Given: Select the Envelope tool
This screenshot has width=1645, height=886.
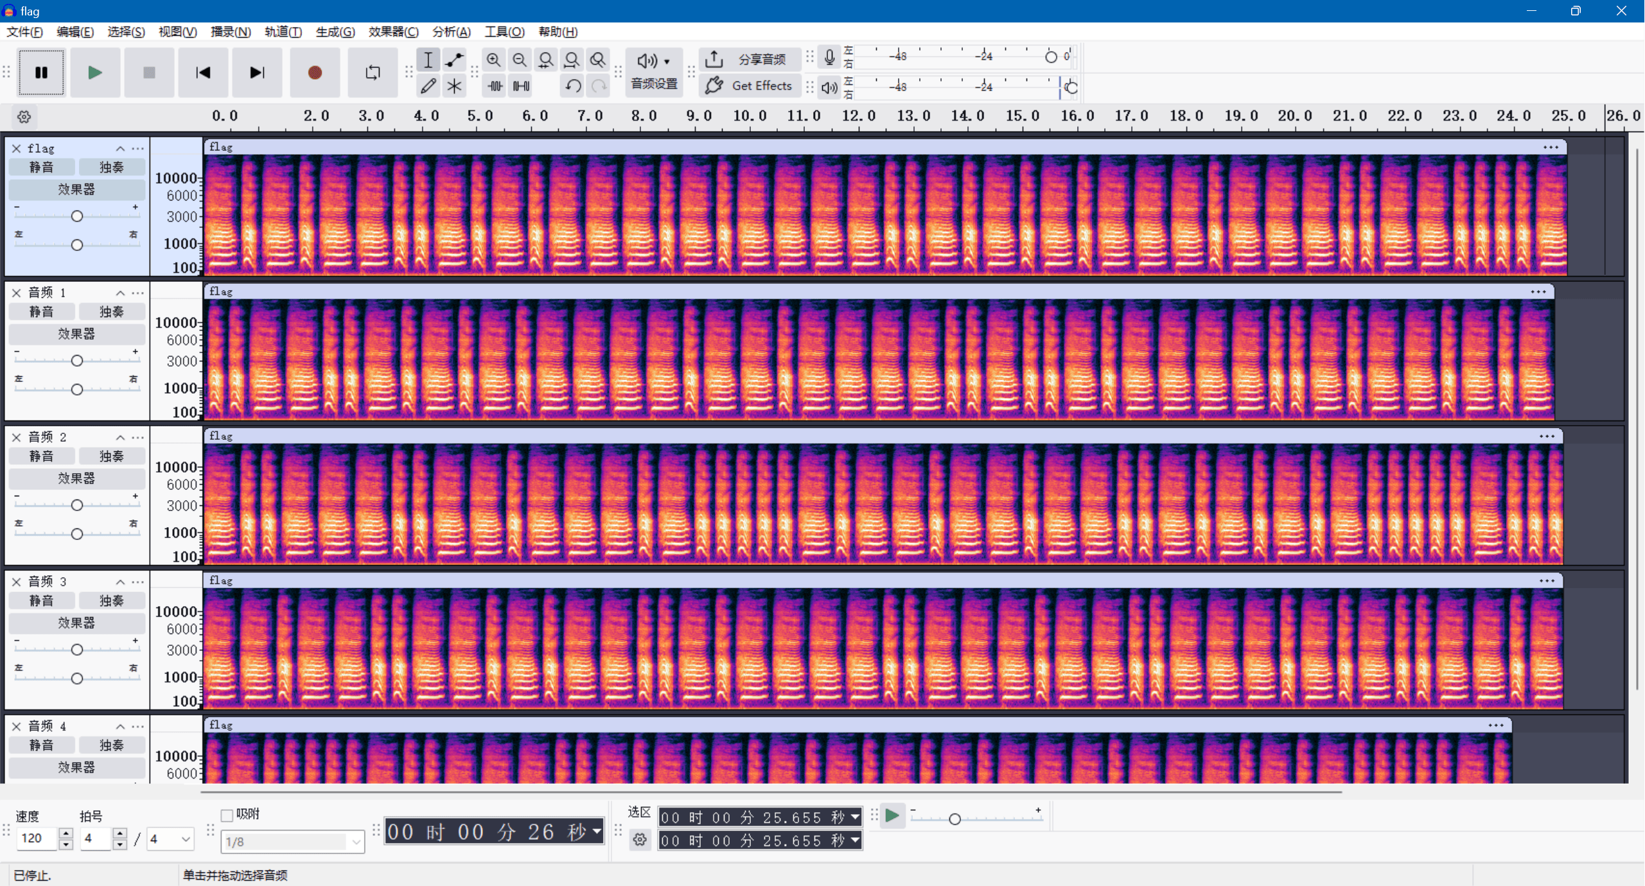Looking at the screenshot, I should (454, 60).
